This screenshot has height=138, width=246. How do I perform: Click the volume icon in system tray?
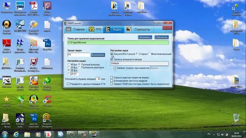(x=223, y=135)
